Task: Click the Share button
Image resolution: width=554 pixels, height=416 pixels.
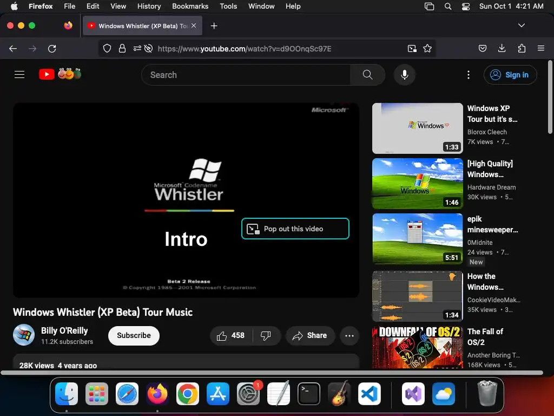Action: (x=310, y=335)
